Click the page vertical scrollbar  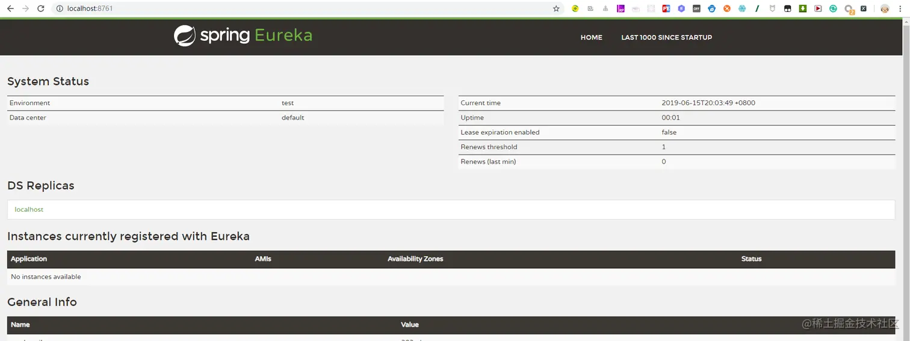click(x=906, y=180)
